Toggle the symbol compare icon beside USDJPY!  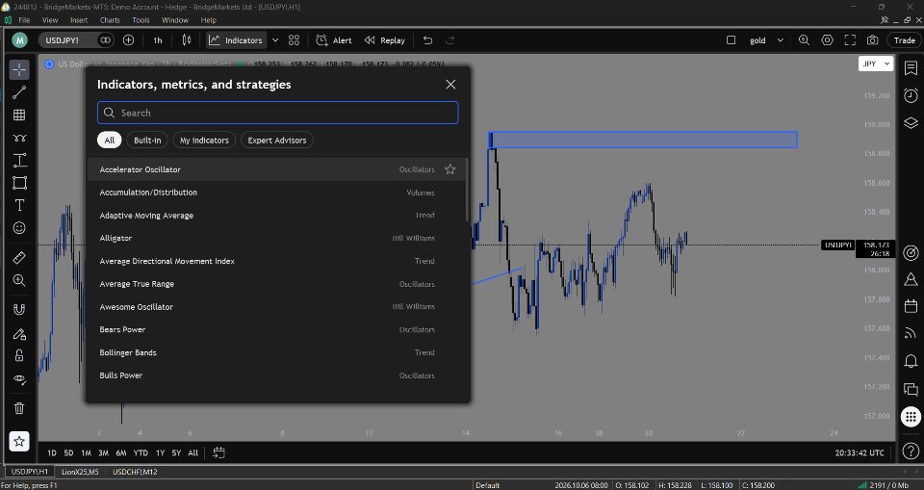pos(106,40)
